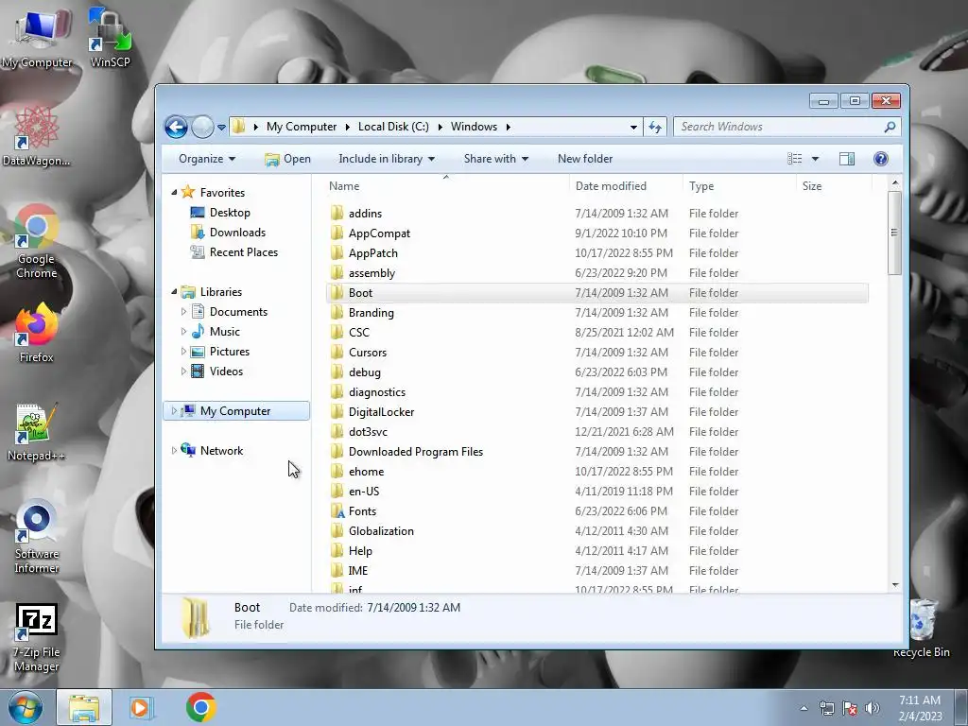Expand the Documents library node
Image resolution: width=968 pixels, height=726 pixels.
click(183, 312)
